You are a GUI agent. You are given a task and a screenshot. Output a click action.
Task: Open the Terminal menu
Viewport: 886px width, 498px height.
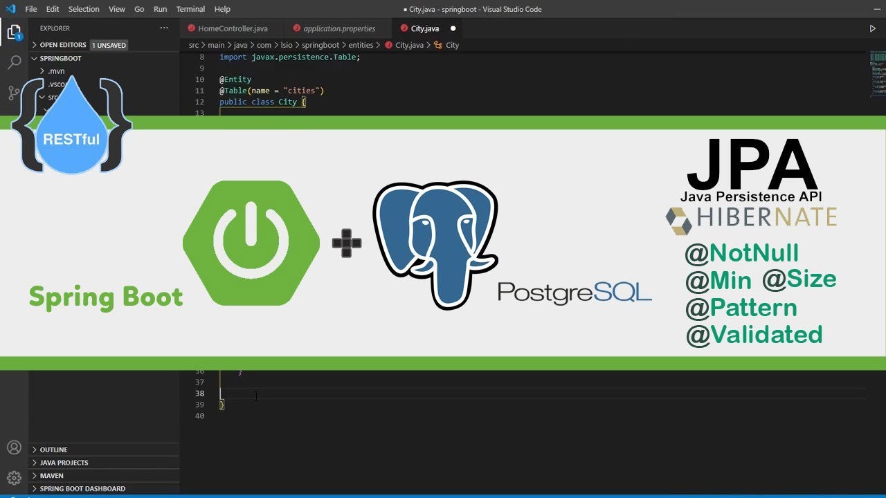tap(190, 9)
